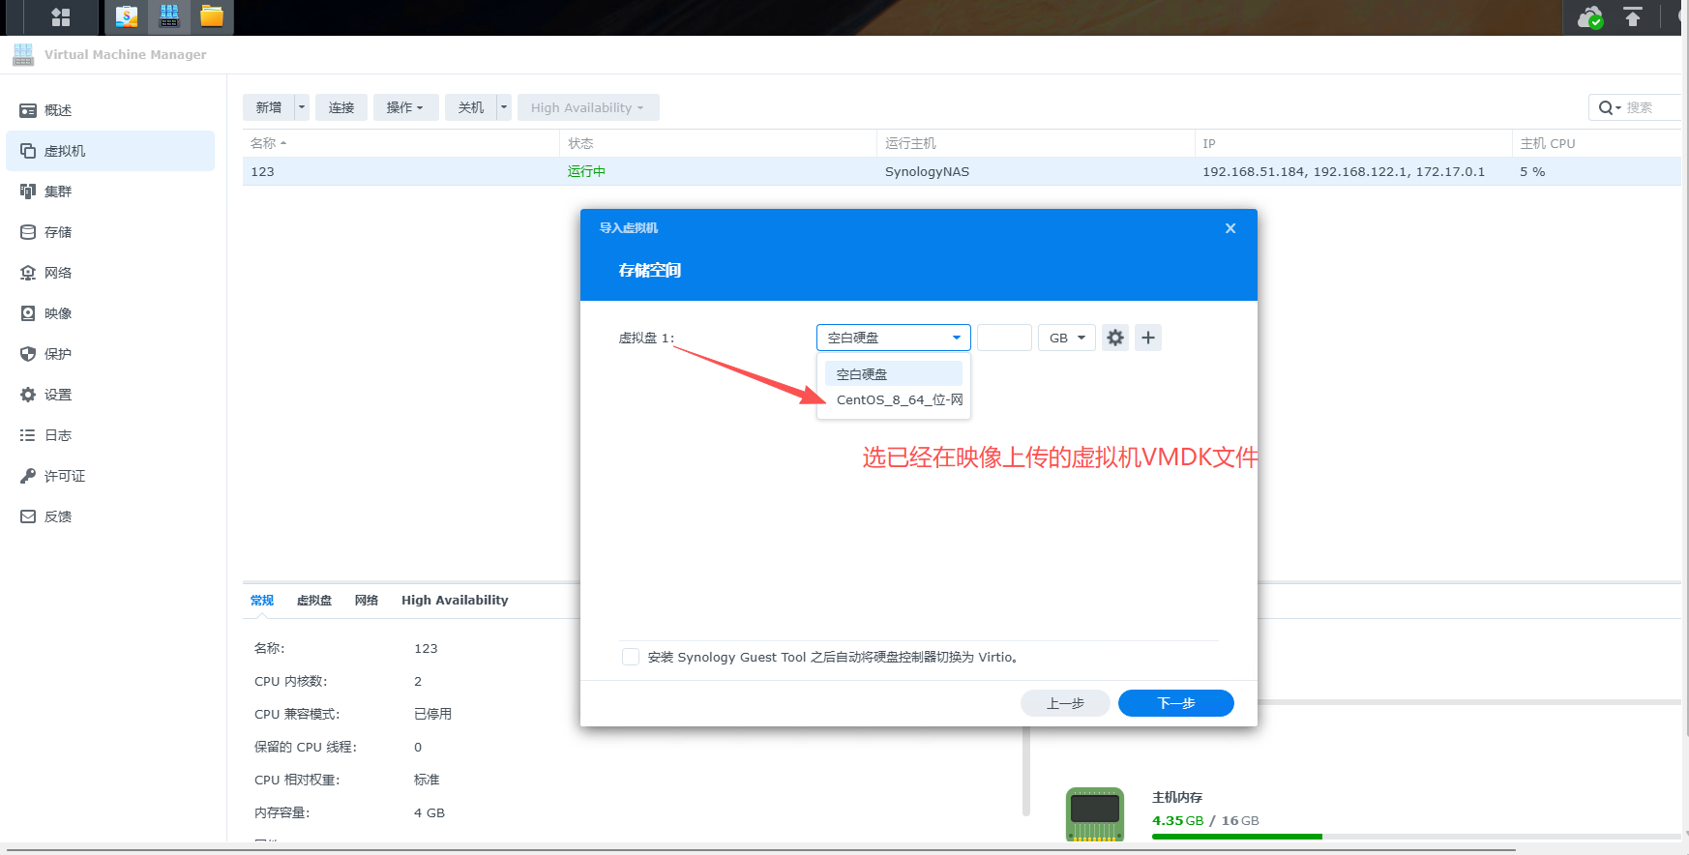
Task: Expand the 关机 button arrow
Action: click(504, 107)
